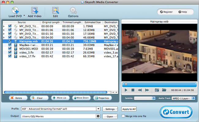Click the film icon beside video_17.flv
The image size is (199, 122).
point(16,56)
